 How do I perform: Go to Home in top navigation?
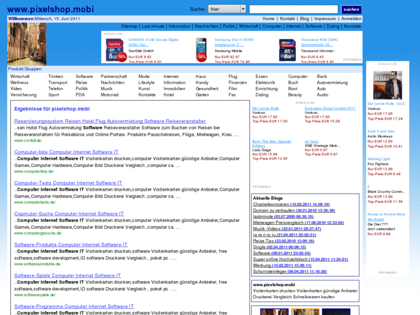[268, 18]
